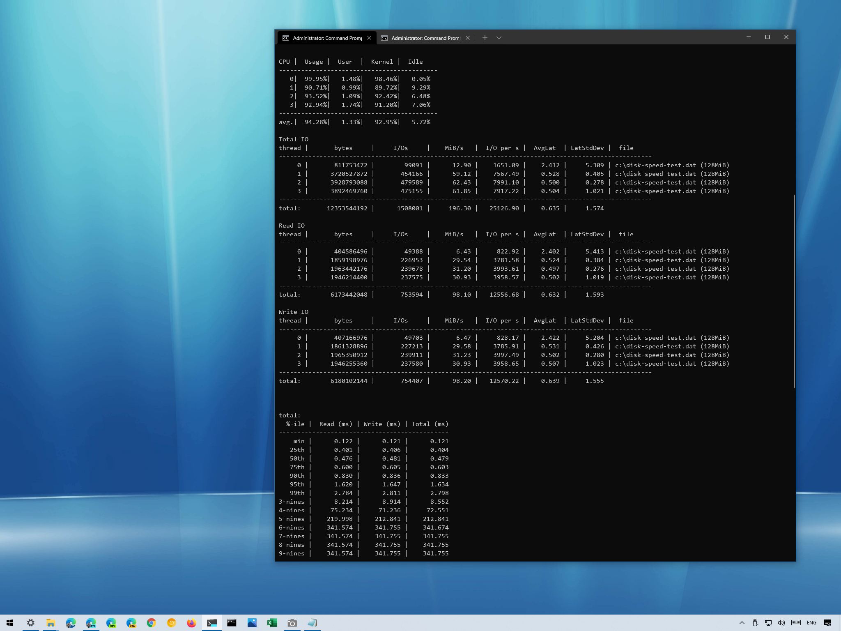Open Excel from taskbar

pos(272,623)
